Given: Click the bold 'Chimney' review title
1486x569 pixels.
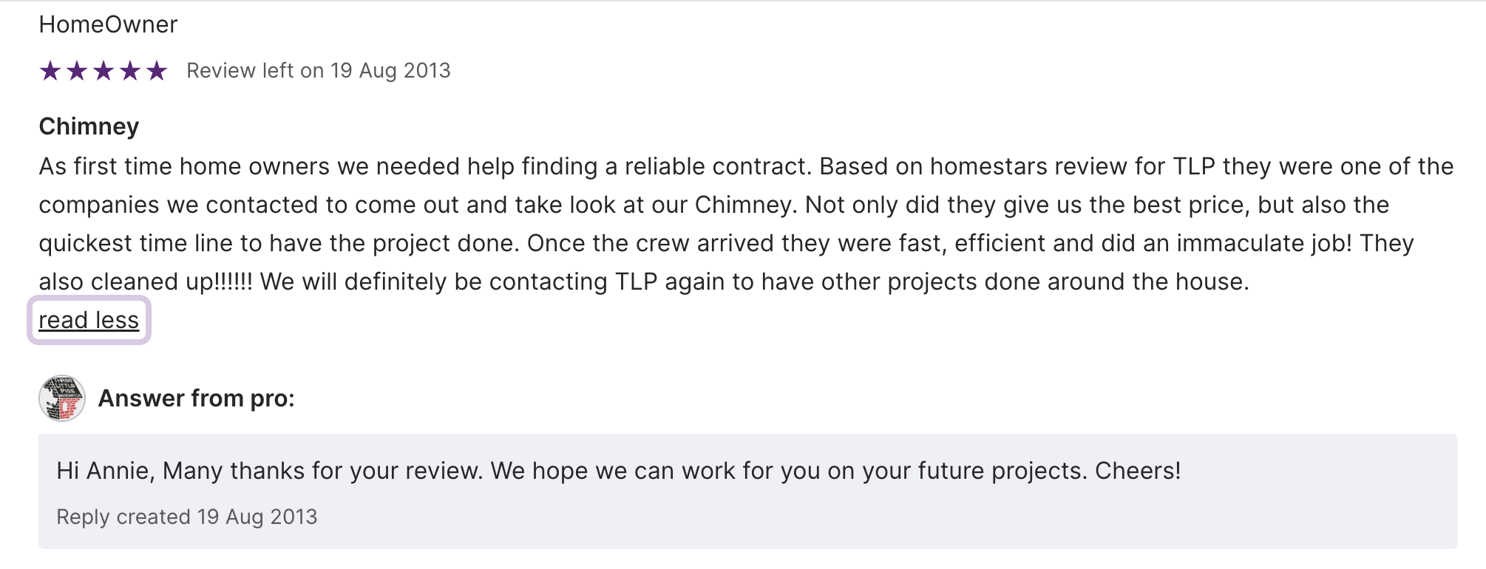Looking at the screenshot, I should point(89,126).
